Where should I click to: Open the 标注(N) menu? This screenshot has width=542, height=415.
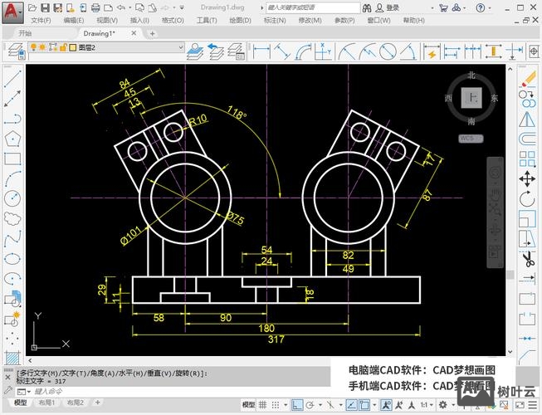coord(274,21)
